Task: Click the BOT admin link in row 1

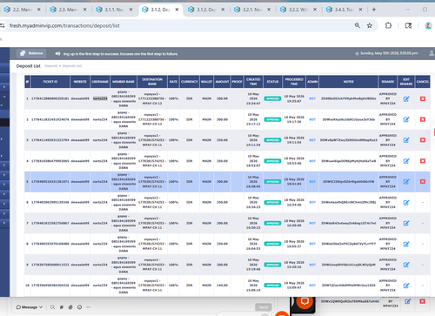Action: pyautogui.click(x=312, y=98)
